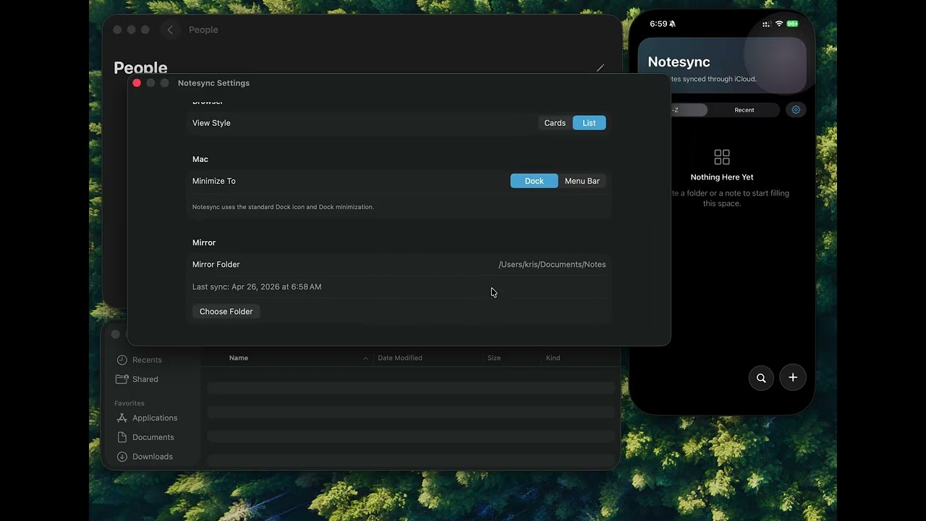Click the Notesync Settings window title
Viewport: 926px width, 521px height.
(213, 83)
